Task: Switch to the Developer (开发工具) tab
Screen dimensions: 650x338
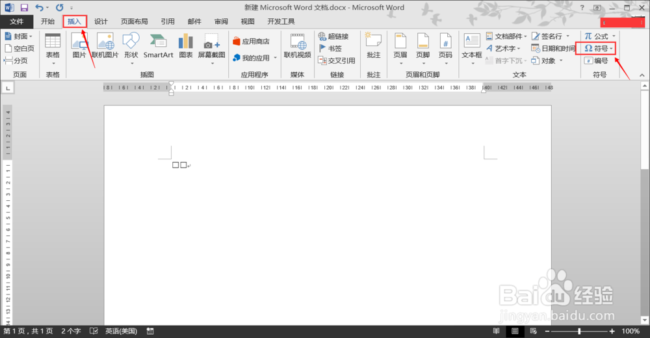Action: (281, 21)
